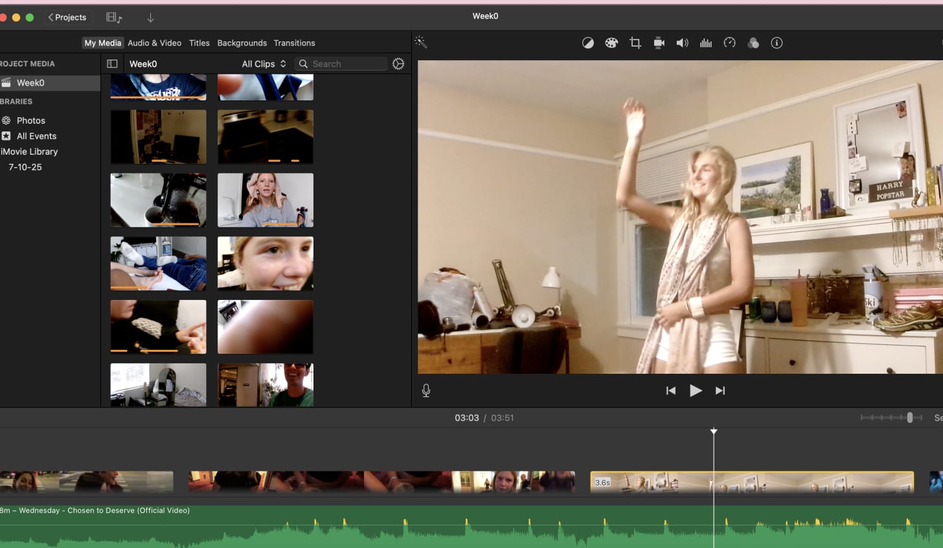Open the browser settings gear menu
The height and width of the screenshot is (548, 943).
[398, 63]
